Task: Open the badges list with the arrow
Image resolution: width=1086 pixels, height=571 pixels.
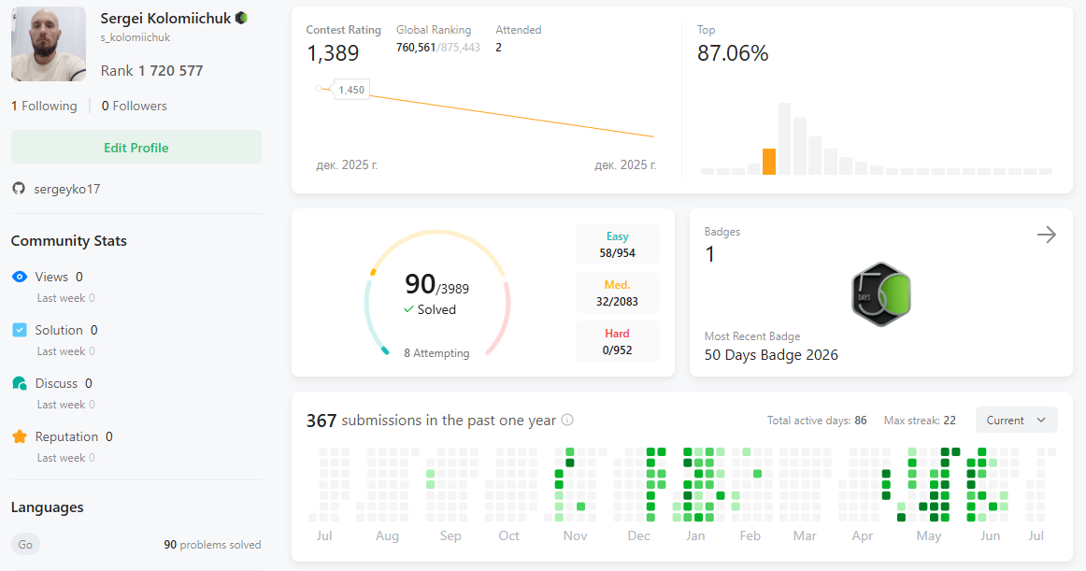Action: 1047,235
